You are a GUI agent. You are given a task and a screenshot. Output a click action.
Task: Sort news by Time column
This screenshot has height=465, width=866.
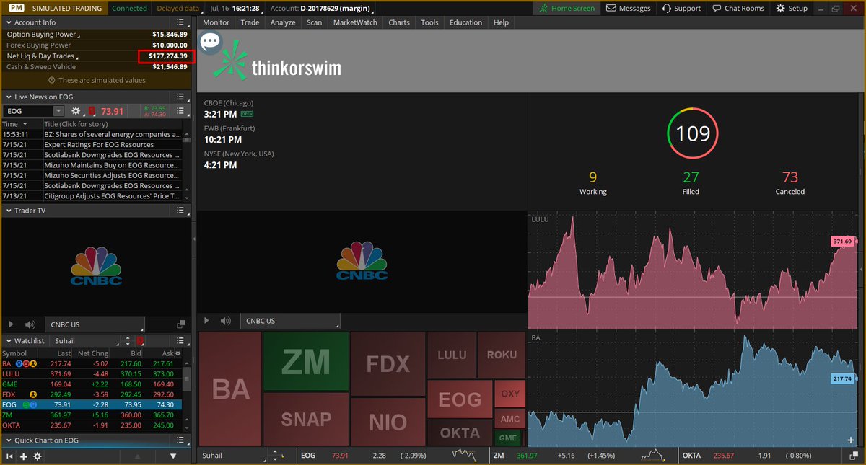(22, 124)
